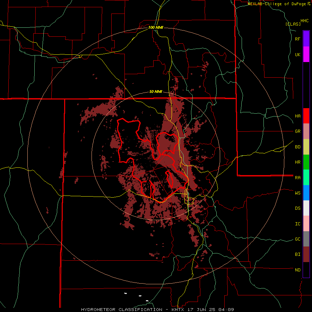
Task: Click the light pink IC color swatch
Action: (x=306, y=224)
